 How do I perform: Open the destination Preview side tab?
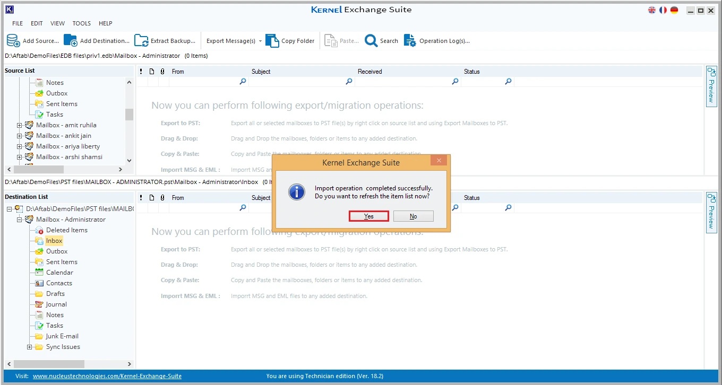(x=711, y=212)
